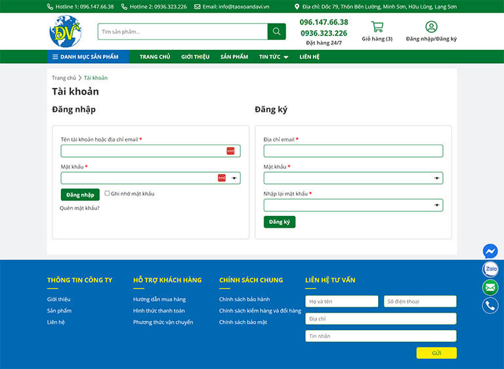Click Email: info@taoxoandavi.vn top bar text
Image resolution: width=504 pixels, height=369 pixels.
coord(236,7)
